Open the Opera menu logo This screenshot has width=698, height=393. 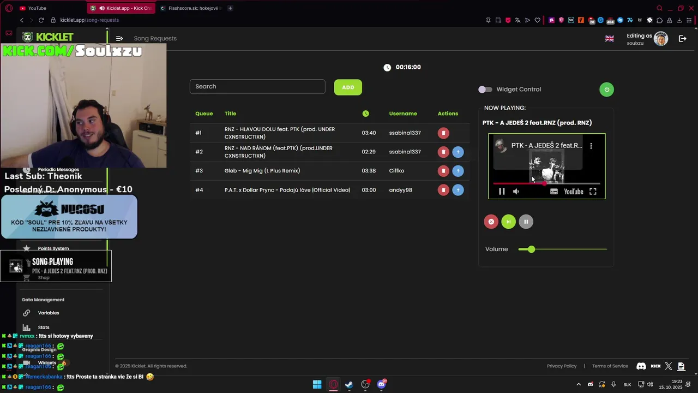point(9,8)
